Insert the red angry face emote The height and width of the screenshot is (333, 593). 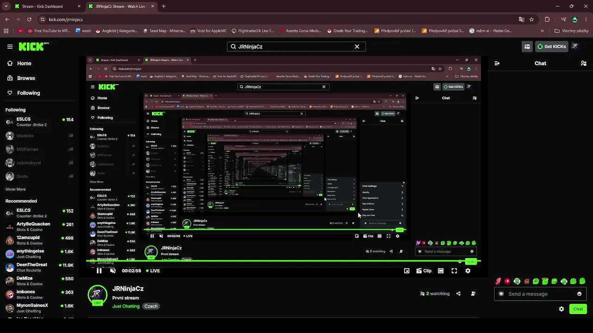(x=526, y=281)
